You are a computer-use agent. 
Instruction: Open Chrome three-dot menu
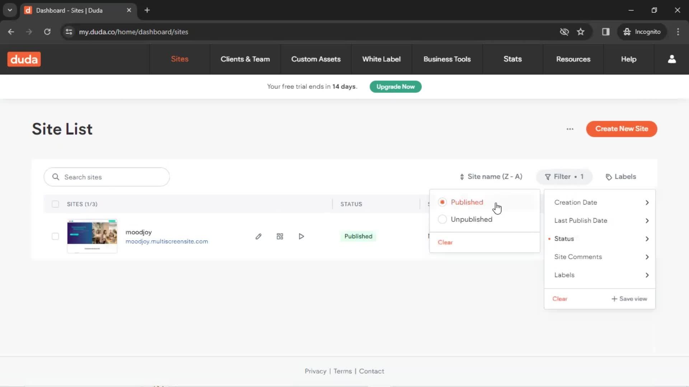click(x=678, y=32)
